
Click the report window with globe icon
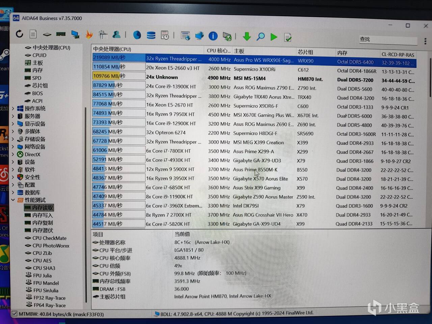pos(185,35)
